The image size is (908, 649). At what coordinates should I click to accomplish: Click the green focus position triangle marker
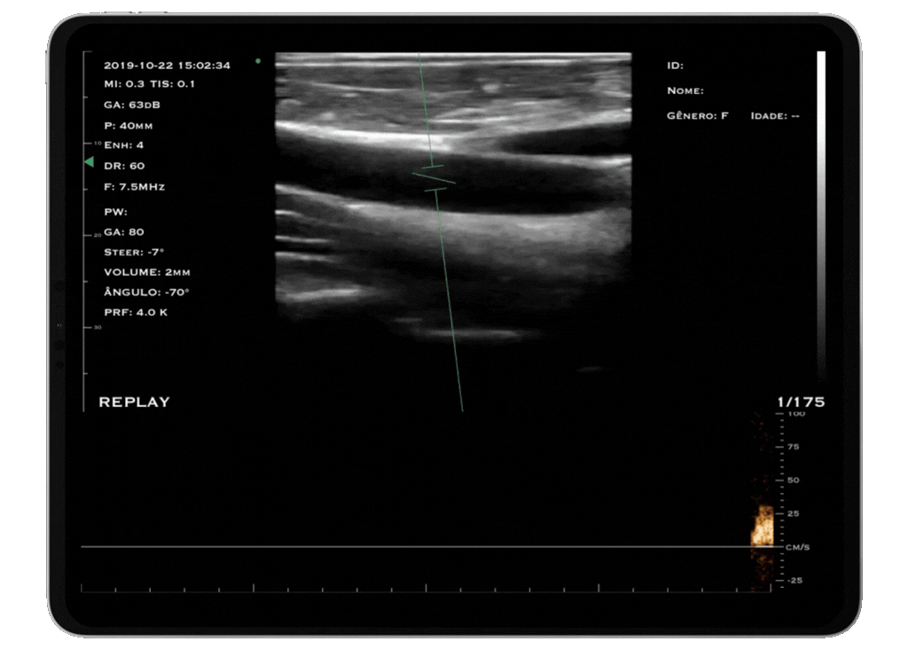pos(89,162)
